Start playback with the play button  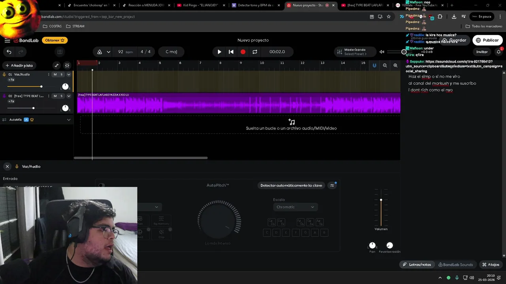click(x=219, y=52)
